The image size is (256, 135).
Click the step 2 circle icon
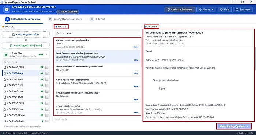(x=50, y=19)
